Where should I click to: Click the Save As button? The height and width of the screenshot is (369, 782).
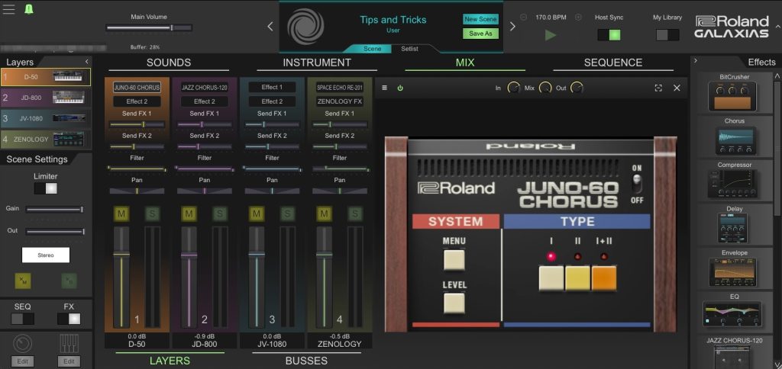481,34
